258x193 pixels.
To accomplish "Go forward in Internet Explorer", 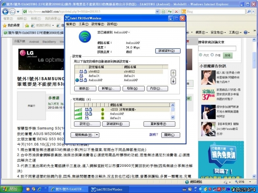I will pyautogui.click(x=12, y=12).
